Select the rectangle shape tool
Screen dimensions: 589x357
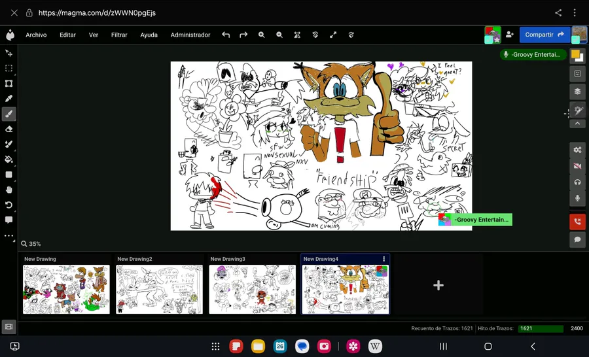(9, 175)
